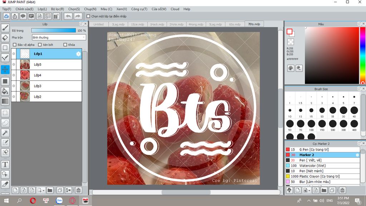This screenshot has width=366, height=206.
Task: Toggle visibility of layer Lớp1
Action: 14,54
